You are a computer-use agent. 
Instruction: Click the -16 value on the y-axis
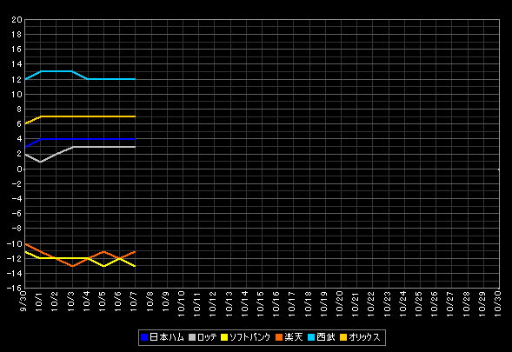click(15, 289)
